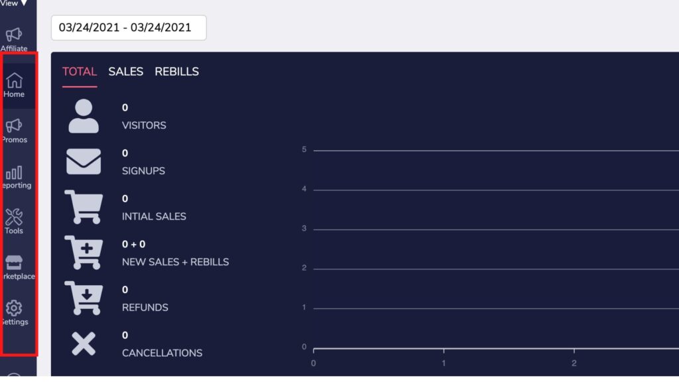Open the Reporting bar chart icon
Viewport: 679px width, 382px height.
pyautogui.click(x=14, y=172)
